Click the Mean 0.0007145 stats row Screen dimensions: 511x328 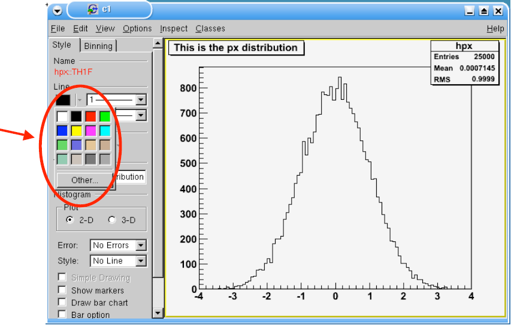[x=464, y=68]
